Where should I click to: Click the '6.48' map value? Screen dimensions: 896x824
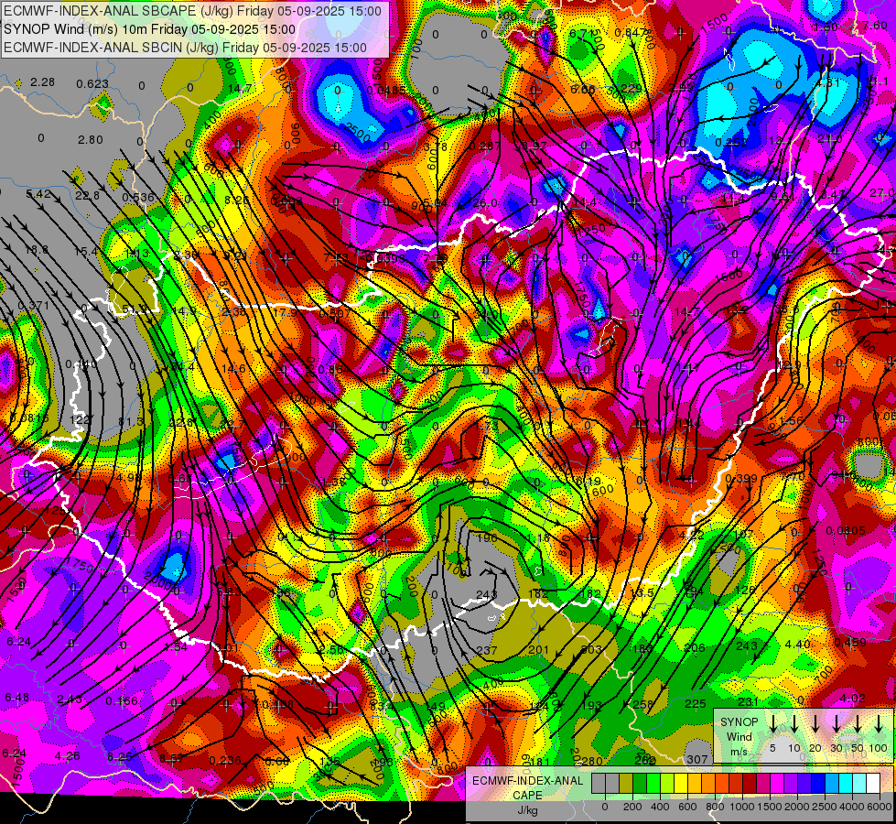tap(17, 698)
